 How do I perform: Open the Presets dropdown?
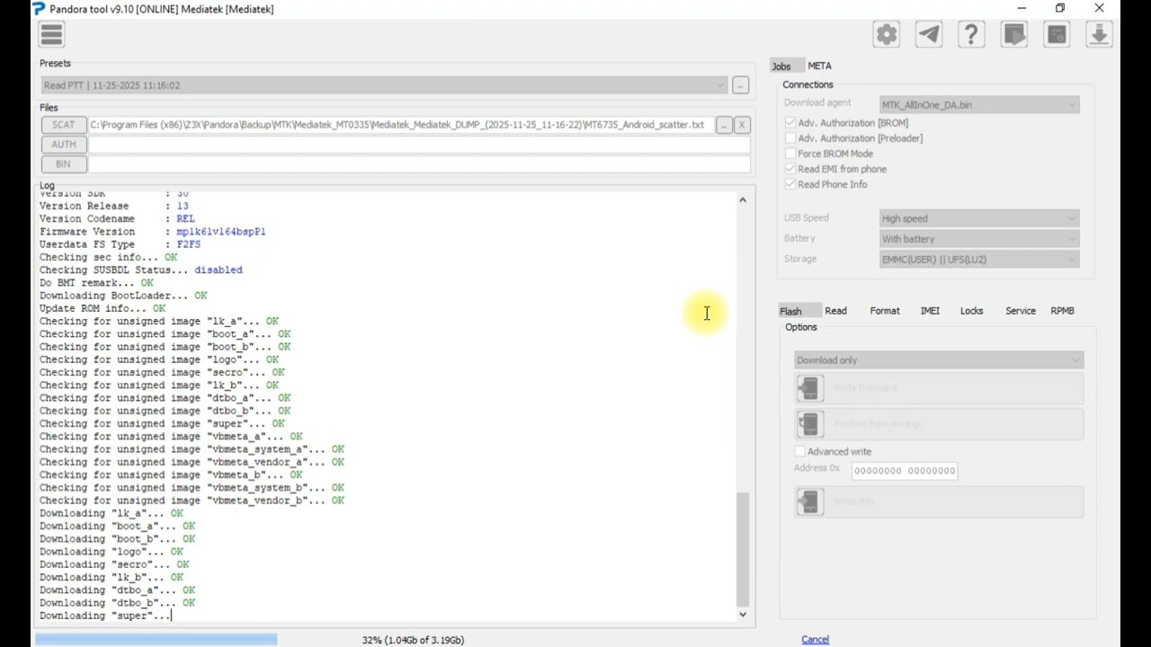(383, 85)
